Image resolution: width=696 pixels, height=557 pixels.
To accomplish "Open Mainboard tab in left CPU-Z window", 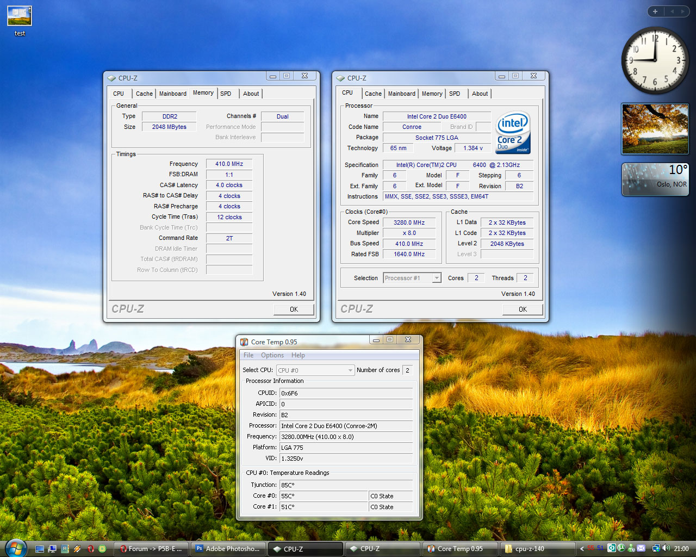I will (173, 94).
